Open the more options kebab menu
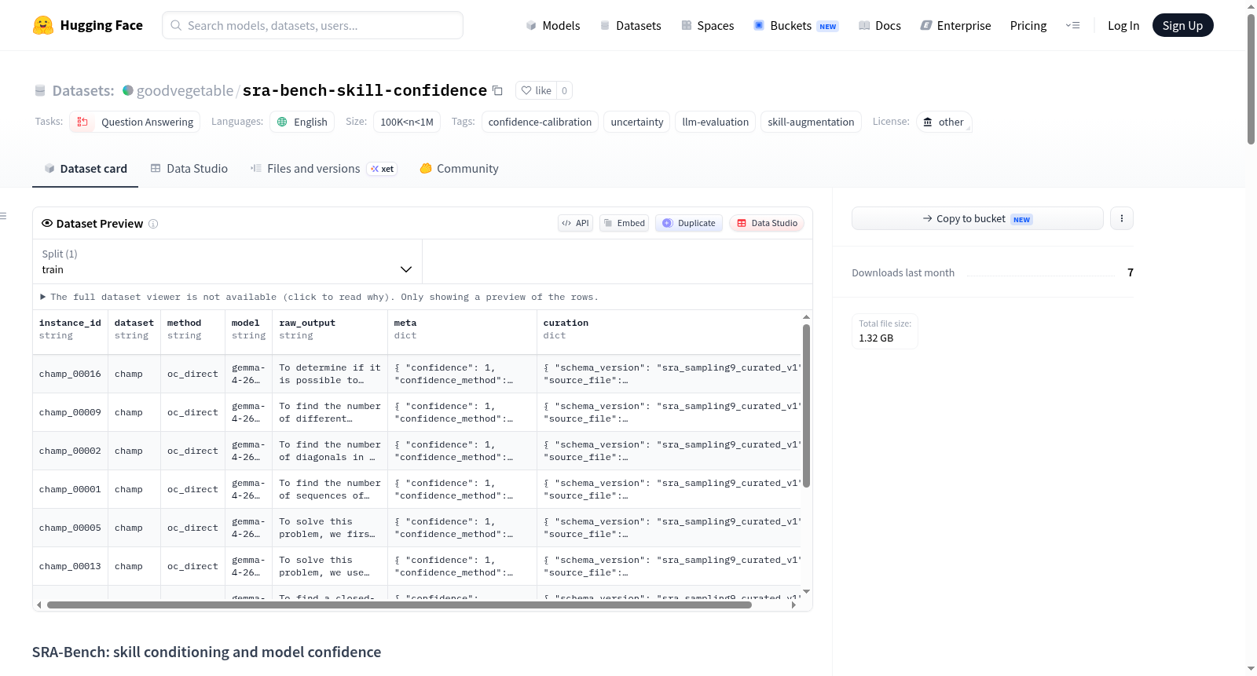 pyautogui.click(x=1122, y=218)
